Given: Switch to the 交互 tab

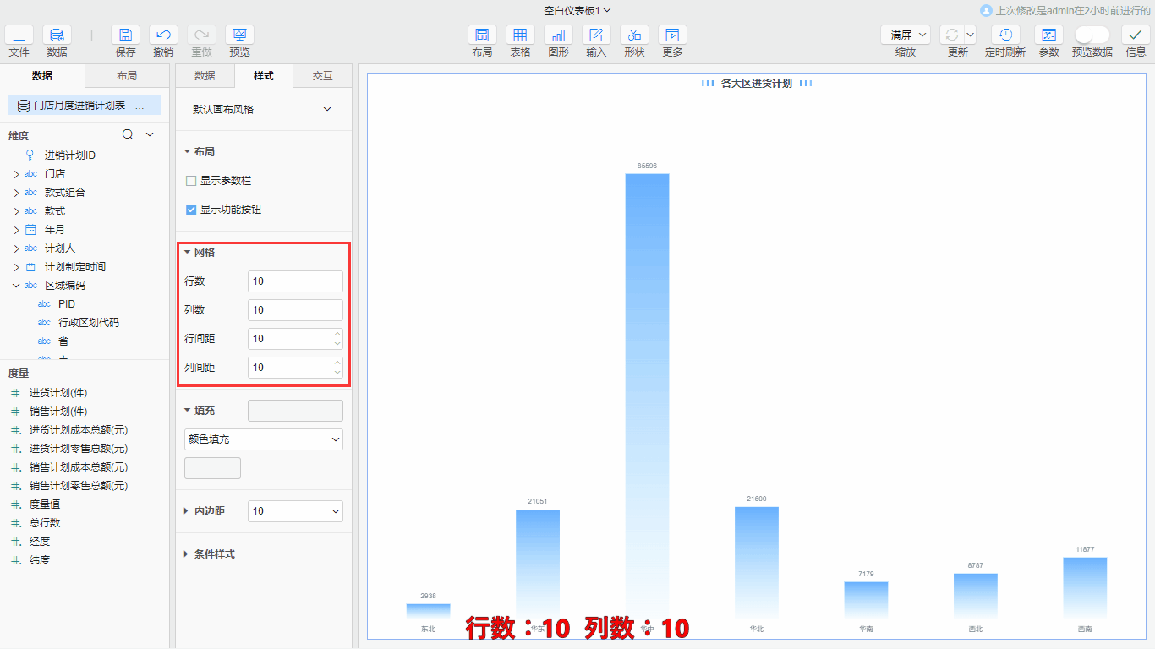Looking at the screenshot, I should click(322, 76).
